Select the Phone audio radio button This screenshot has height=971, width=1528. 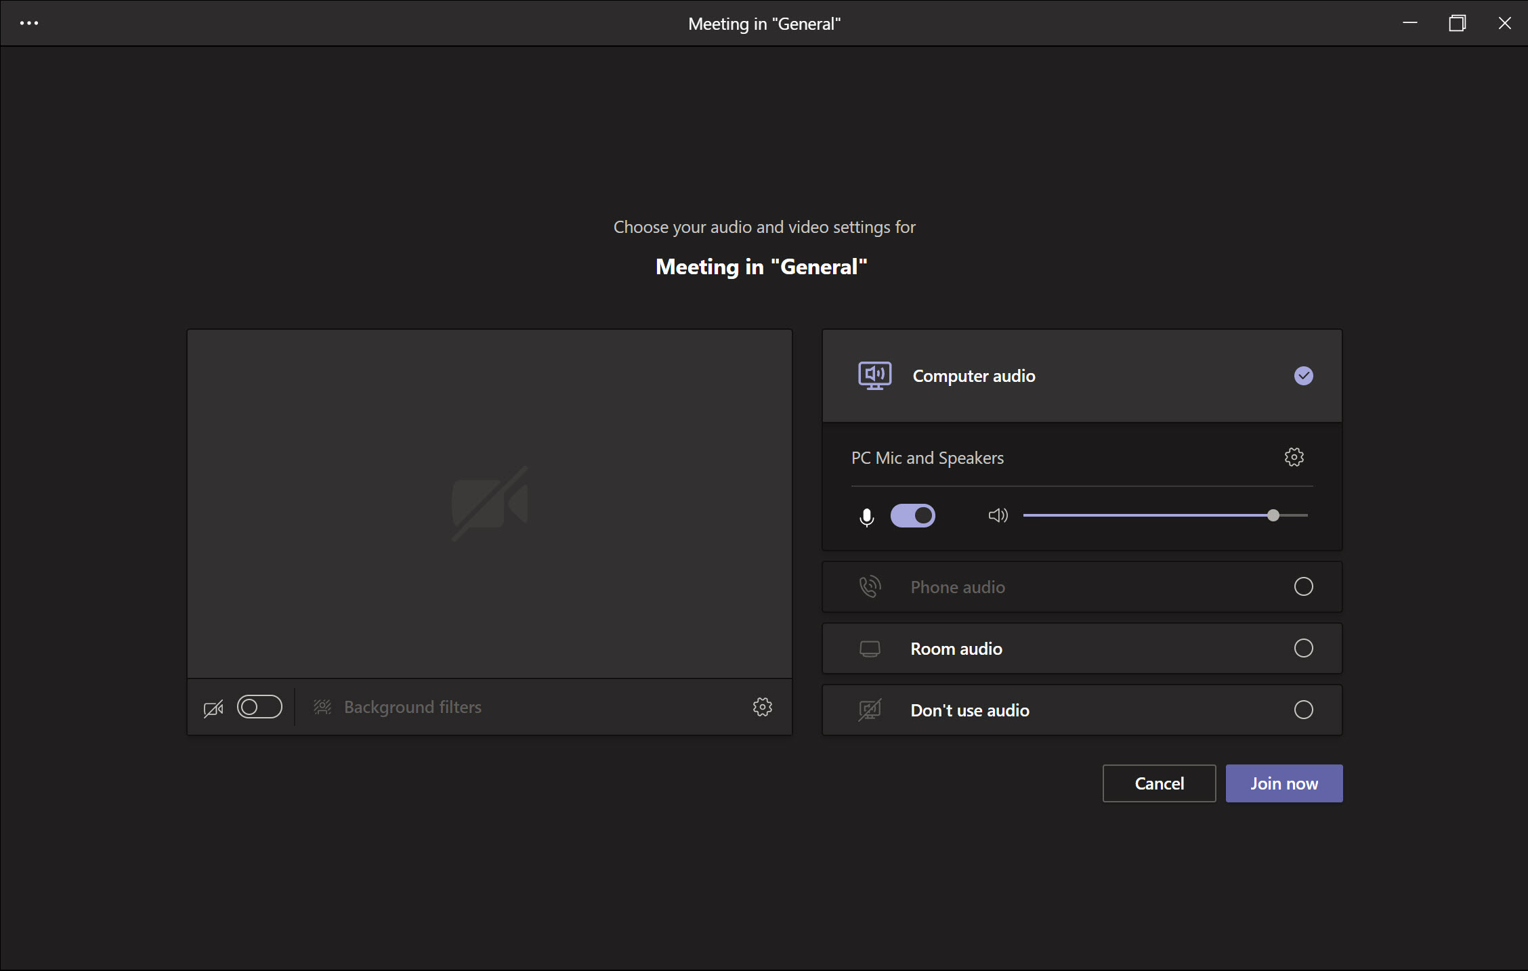tap(1303, 587)
